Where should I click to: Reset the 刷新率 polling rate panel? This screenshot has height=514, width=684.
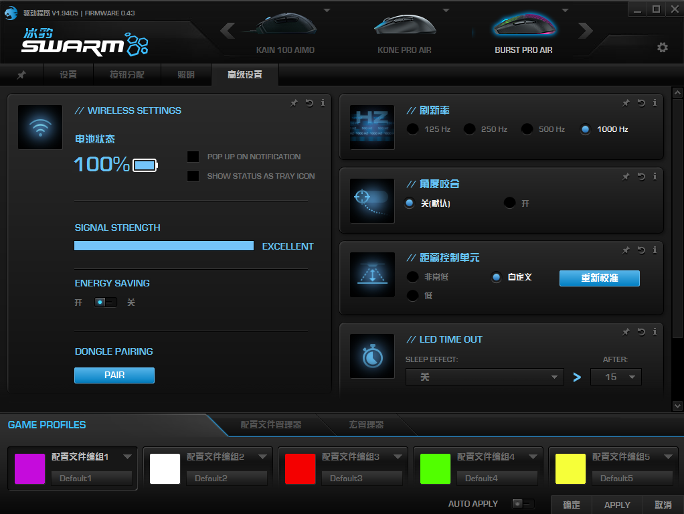[x=641, y=103]
